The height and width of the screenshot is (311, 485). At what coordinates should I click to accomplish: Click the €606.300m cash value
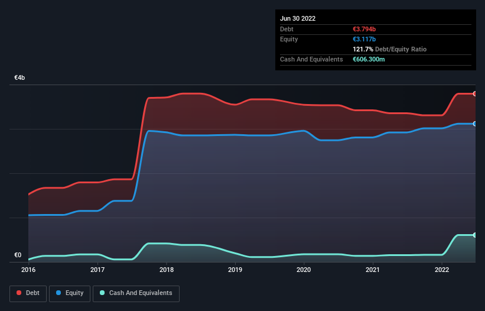pos(369,59)
